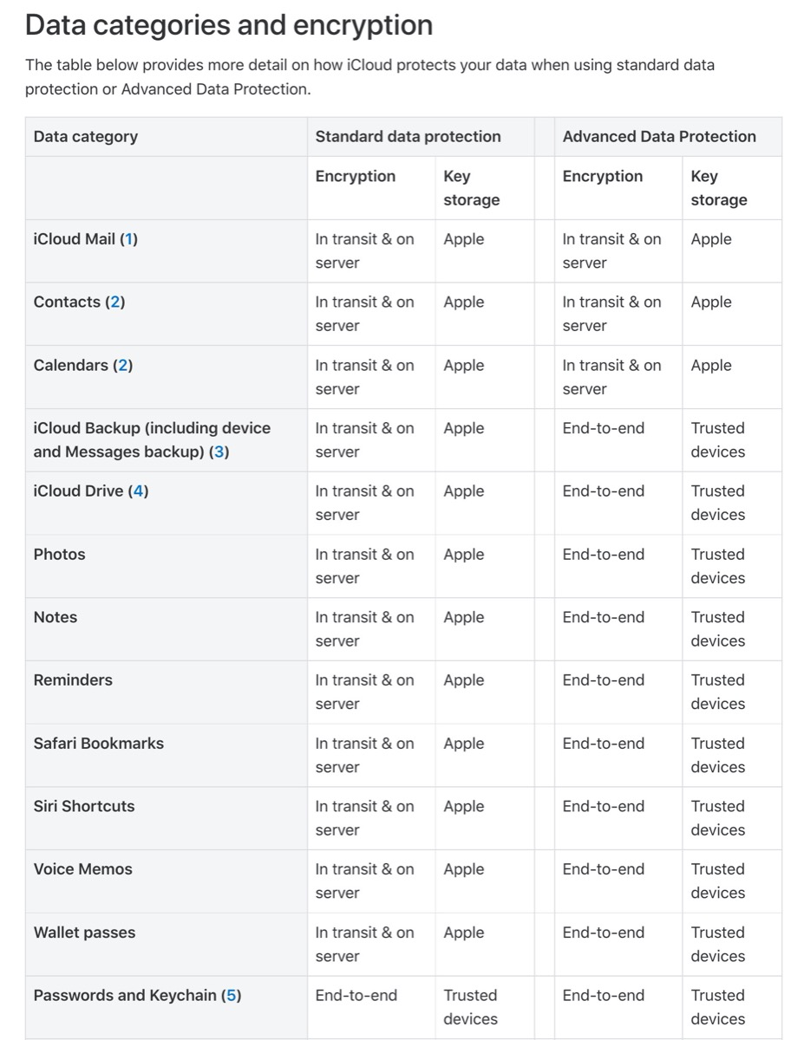Select the 'Data category' column header

coord(85,137)
